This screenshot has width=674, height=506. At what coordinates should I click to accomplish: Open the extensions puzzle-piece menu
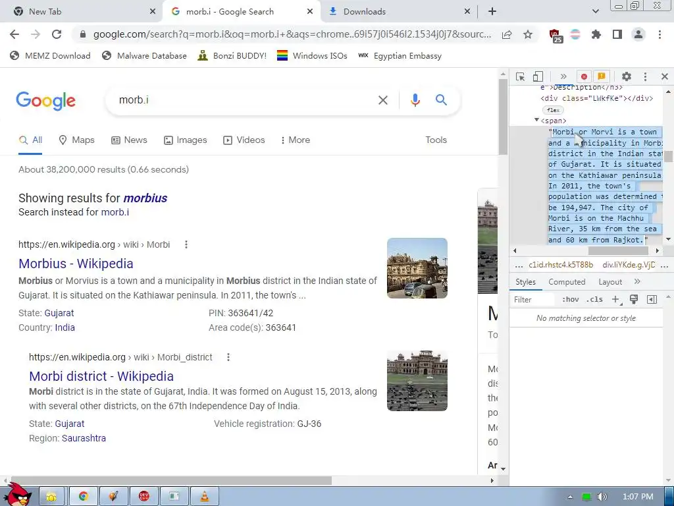[x=596, y=34]
